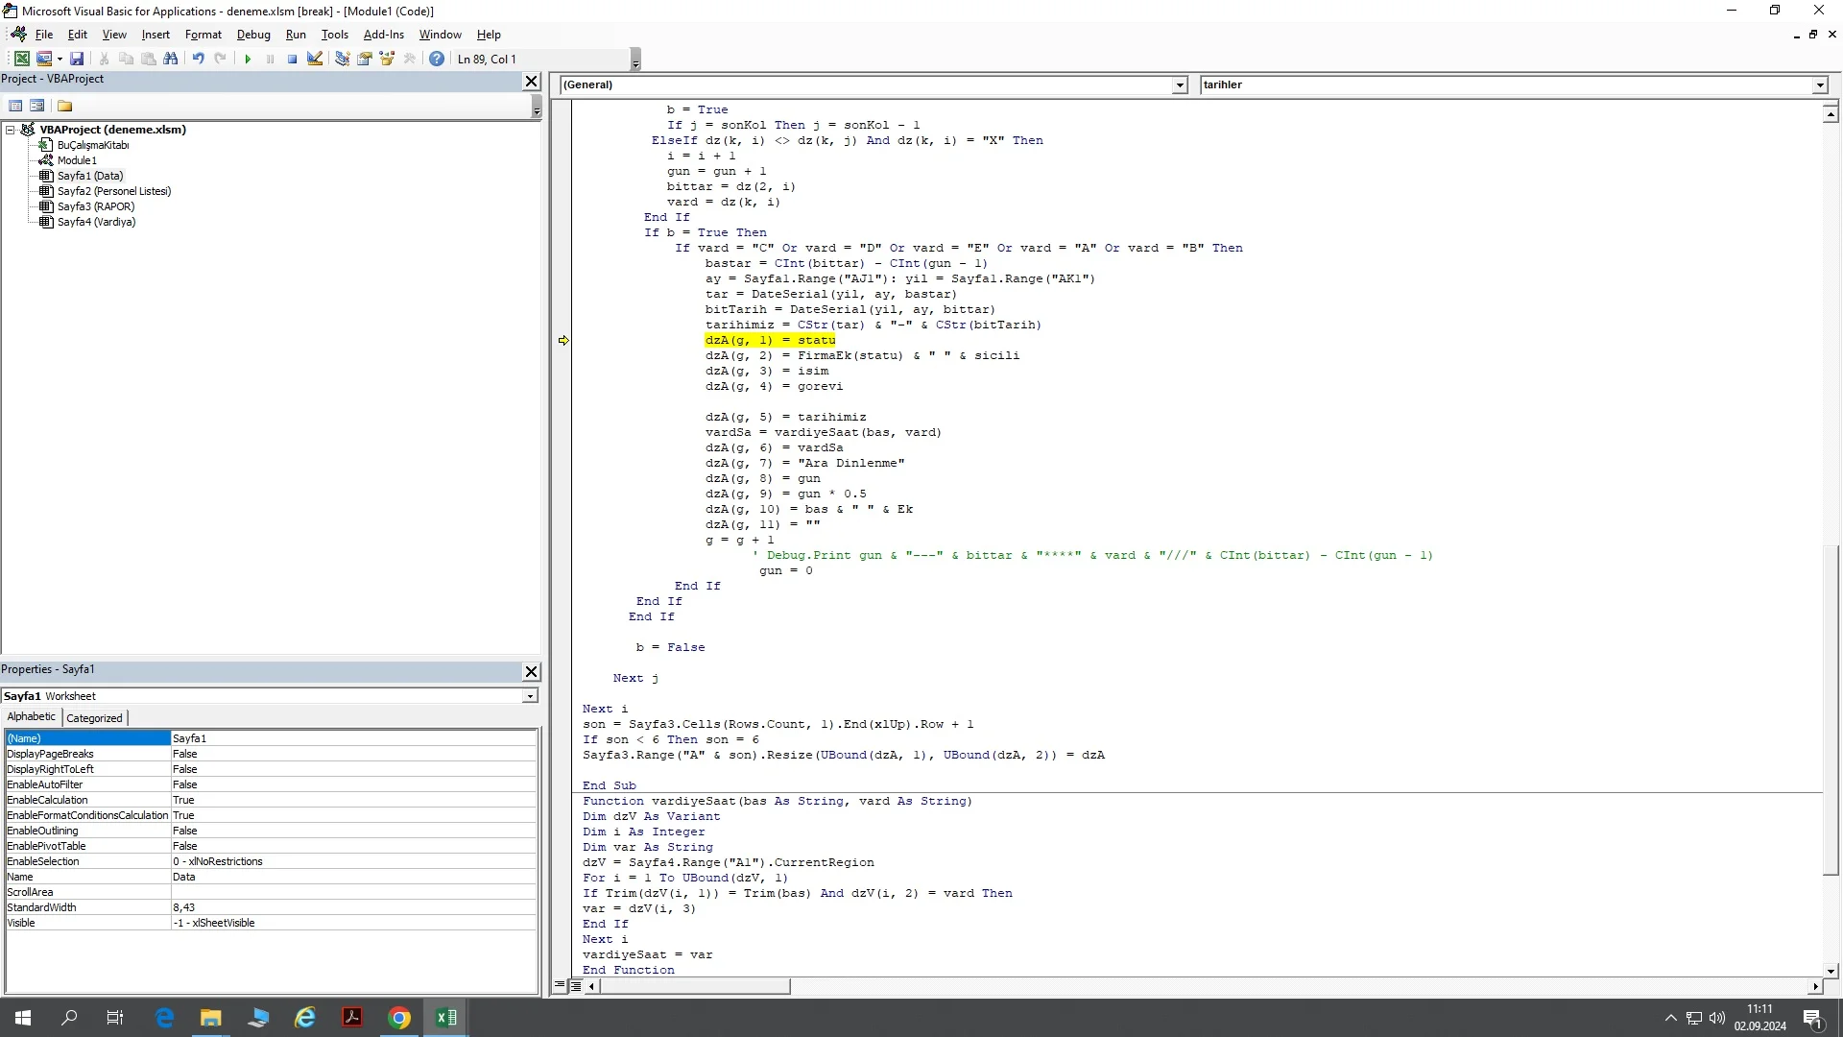This screenshot has height=1037, width=1843.
Task: Click the StandardWidth value 8,43
Action: click(353, 907)
